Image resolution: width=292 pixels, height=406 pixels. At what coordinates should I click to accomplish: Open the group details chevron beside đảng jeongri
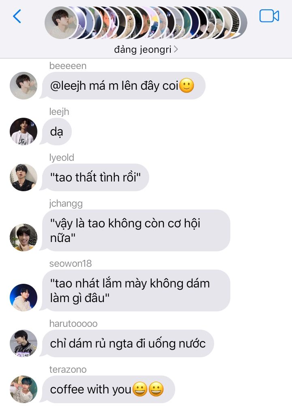point(176,49)
